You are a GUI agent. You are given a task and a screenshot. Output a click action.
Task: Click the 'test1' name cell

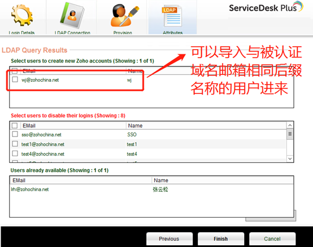click(132, 144)
